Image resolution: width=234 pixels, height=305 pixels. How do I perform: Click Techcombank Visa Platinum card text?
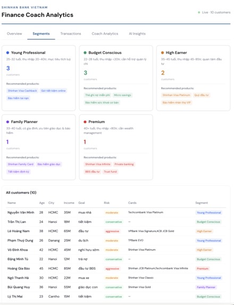pos(146,212)
